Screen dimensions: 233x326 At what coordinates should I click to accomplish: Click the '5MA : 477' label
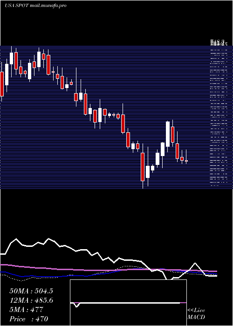(26, 310)
